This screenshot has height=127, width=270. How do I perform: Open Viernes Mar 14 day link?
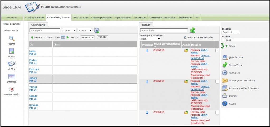33,88
